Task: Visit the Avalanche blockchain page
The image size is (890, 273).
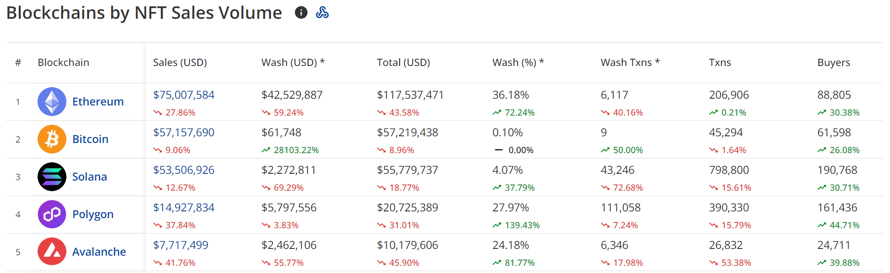Action: [x=99, y=252]
